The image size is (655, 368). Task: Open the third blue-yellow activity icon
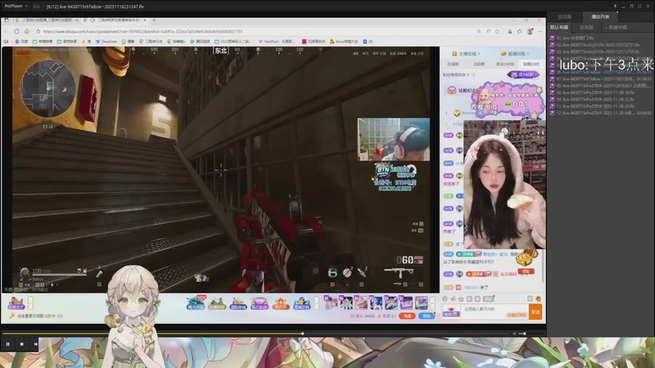(238, 303)
